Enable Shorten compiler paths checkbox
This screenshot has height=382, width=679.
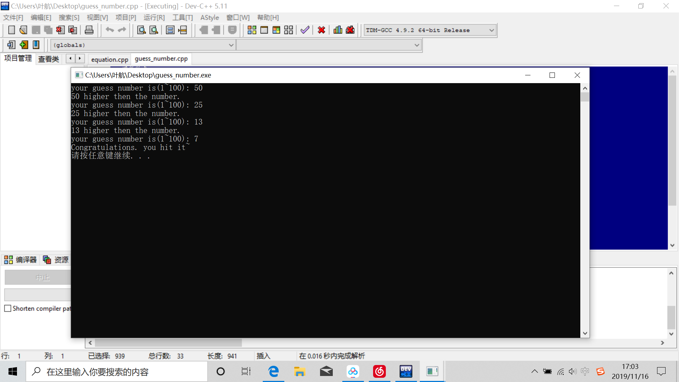click(x=8, y=308)
